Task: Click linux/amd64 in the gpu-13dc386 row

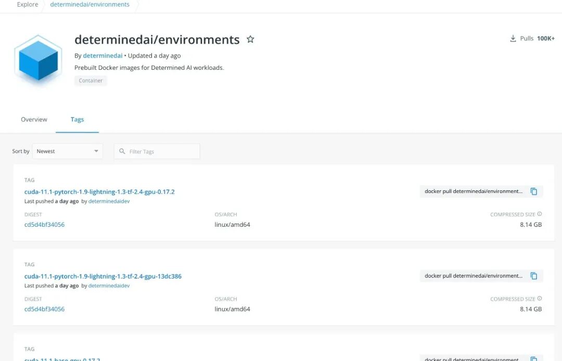Action: 232,309
